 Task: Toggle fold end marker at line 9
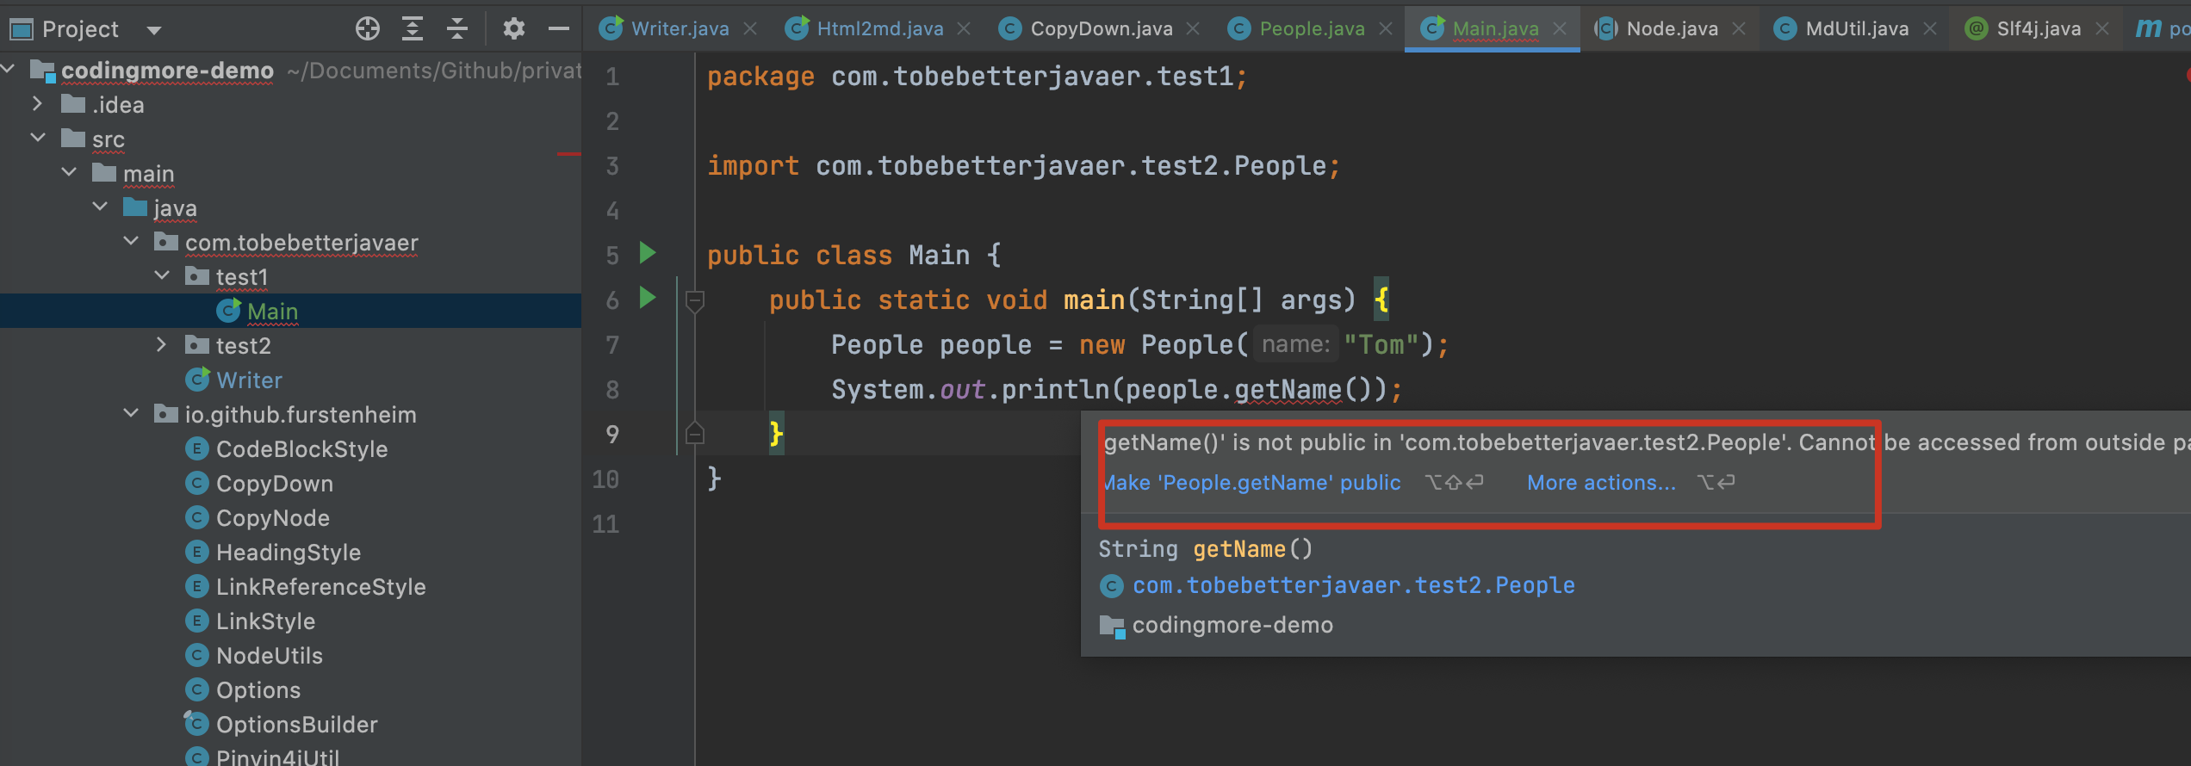click(695, 434)
